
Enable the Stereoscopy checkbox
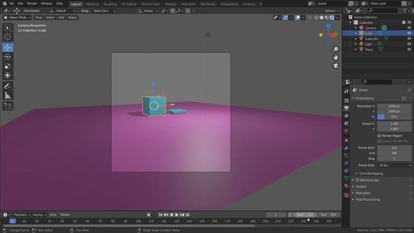click(x=357, y=180)
